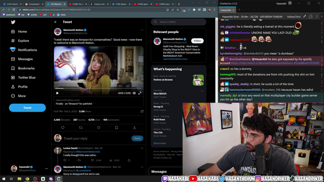324x182 pixels.
Task: Open chat username mb_giggles
Action: (228, 27)
